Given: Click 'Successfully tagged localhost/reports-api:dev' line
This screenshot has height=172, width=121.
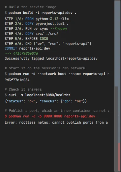Looking at the screenshot, I should (x=51, y=58).
